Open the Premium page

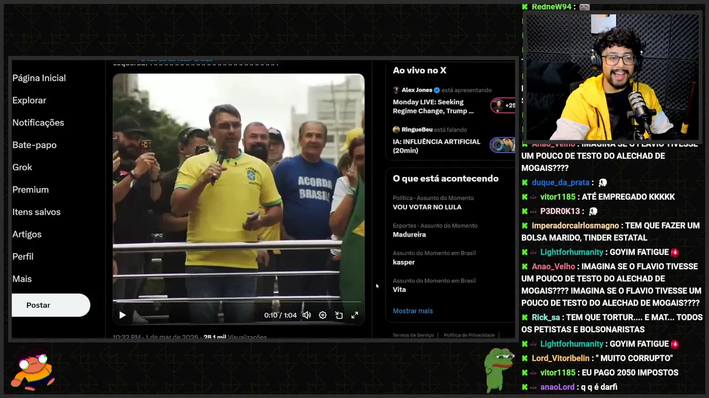(x=30, y=190)
